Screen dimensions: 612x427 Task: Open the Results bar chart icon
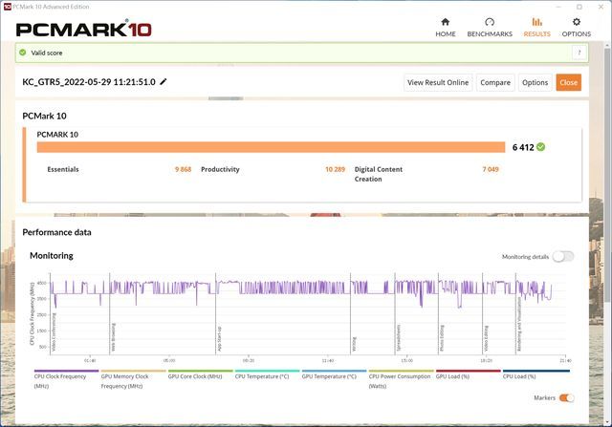536,22
